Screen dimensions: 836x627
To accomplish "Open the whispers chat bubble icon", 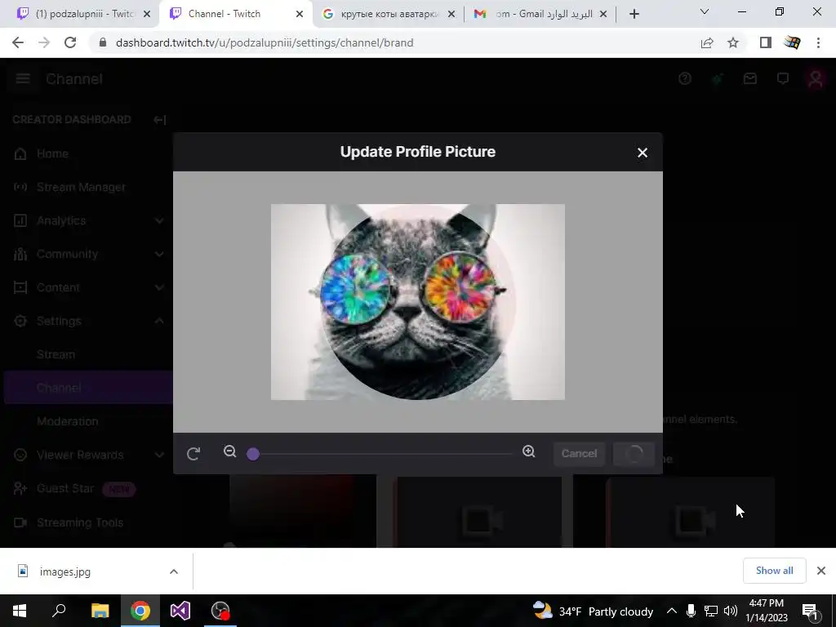I will (783, 79).
